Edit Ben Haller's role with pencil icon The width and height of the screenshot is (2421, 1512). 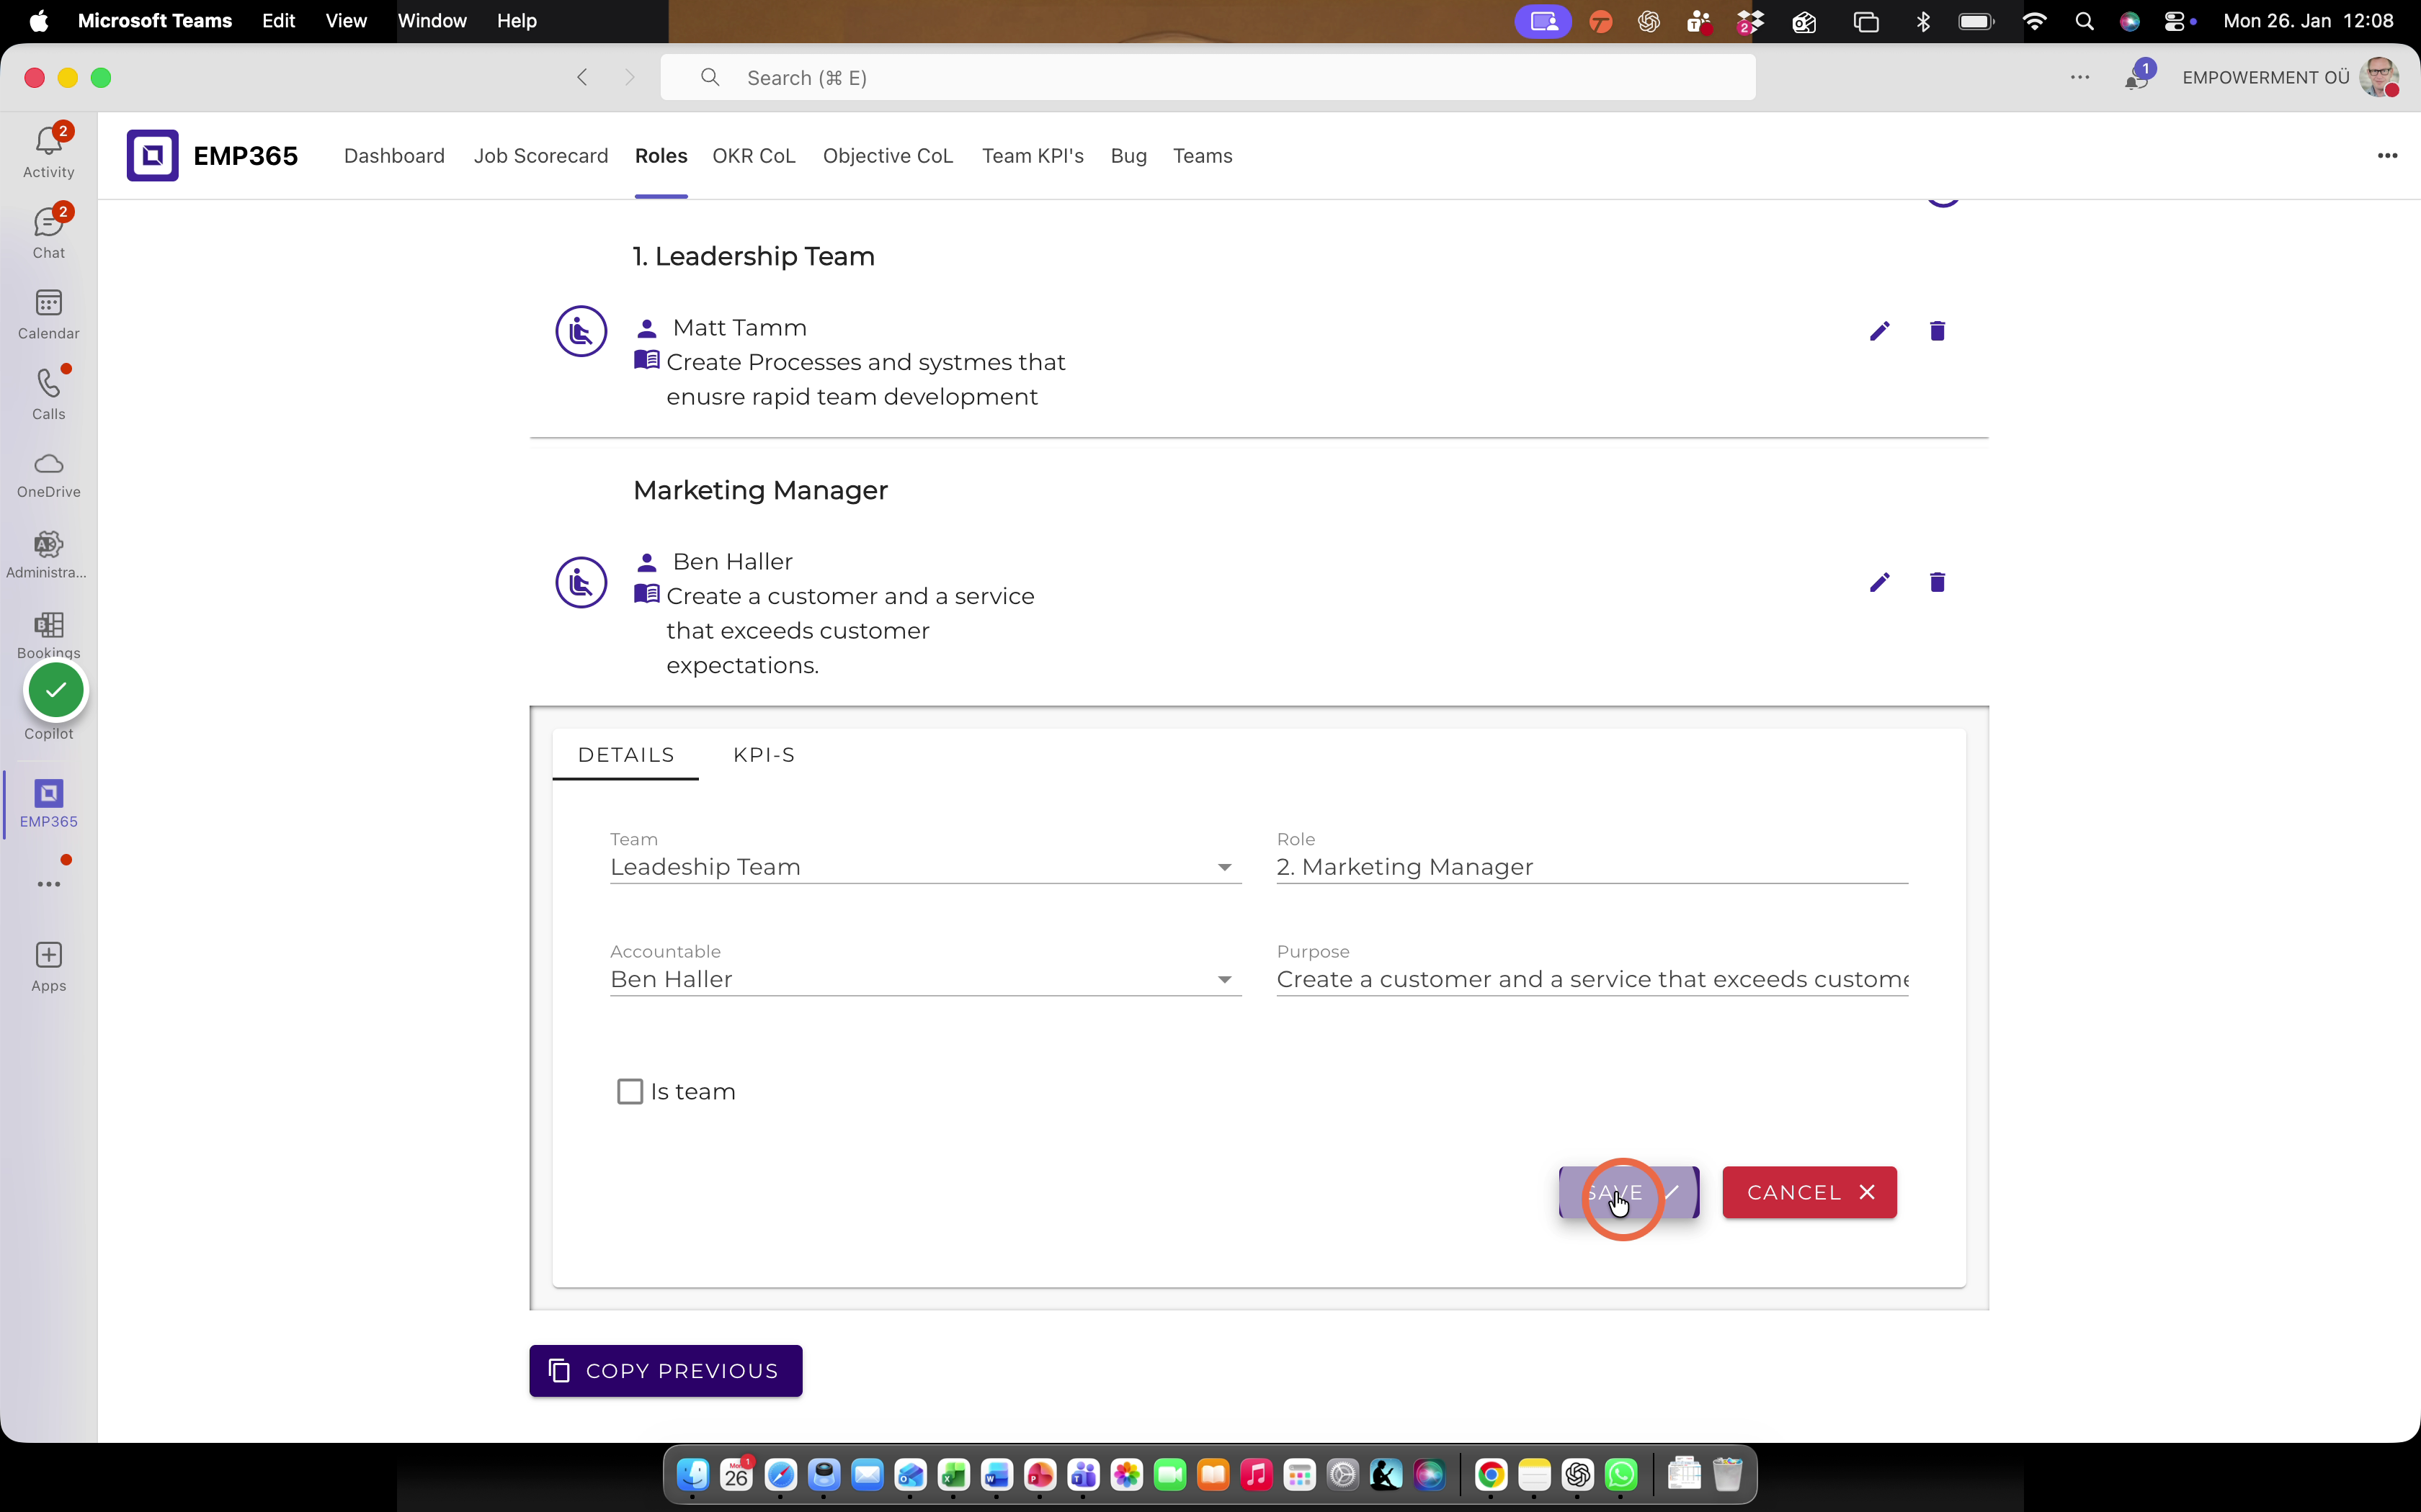tap(1880, 582)
